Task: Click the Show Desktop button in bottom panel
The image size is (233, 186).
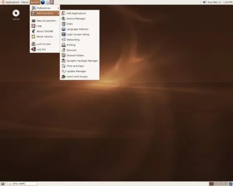Action: 2,184
